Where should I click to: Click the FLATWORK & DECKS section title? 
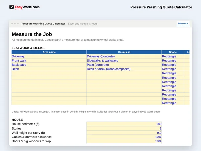coord(28,48)
